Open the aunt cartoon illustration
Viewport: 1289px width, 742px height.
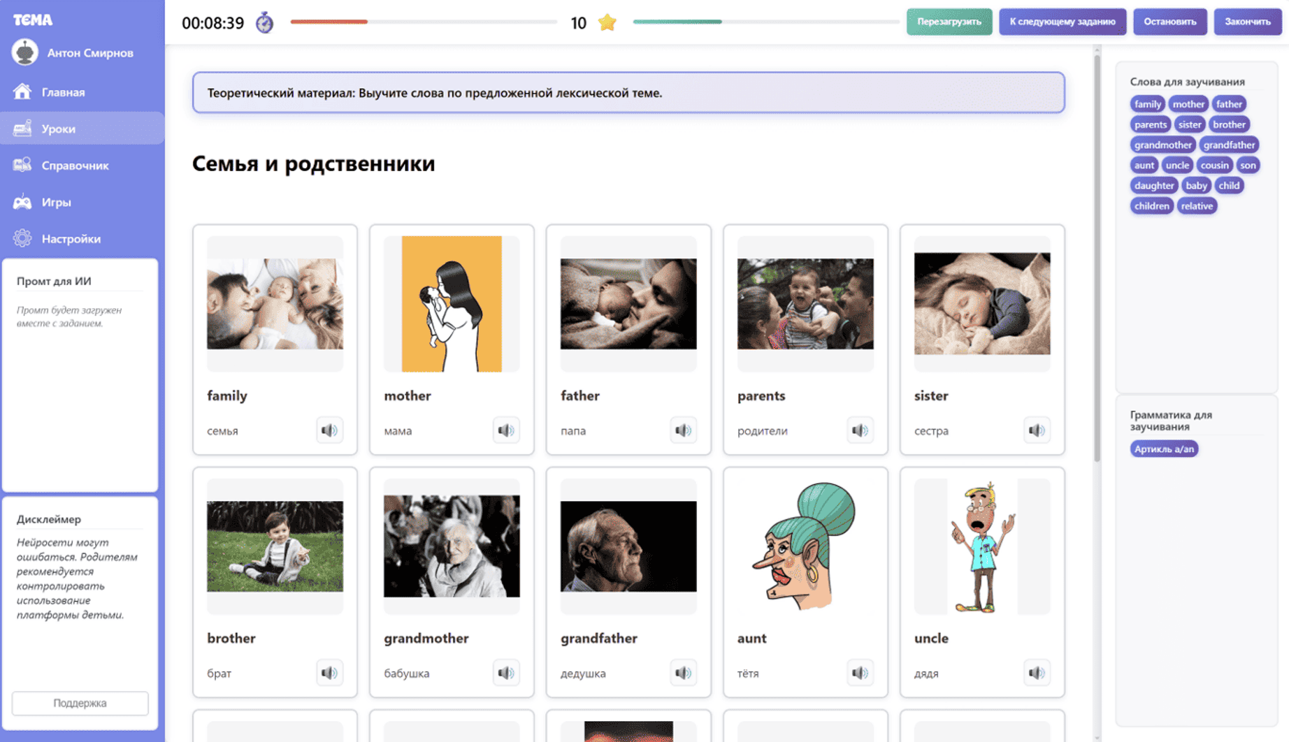[x=805, y=546]
